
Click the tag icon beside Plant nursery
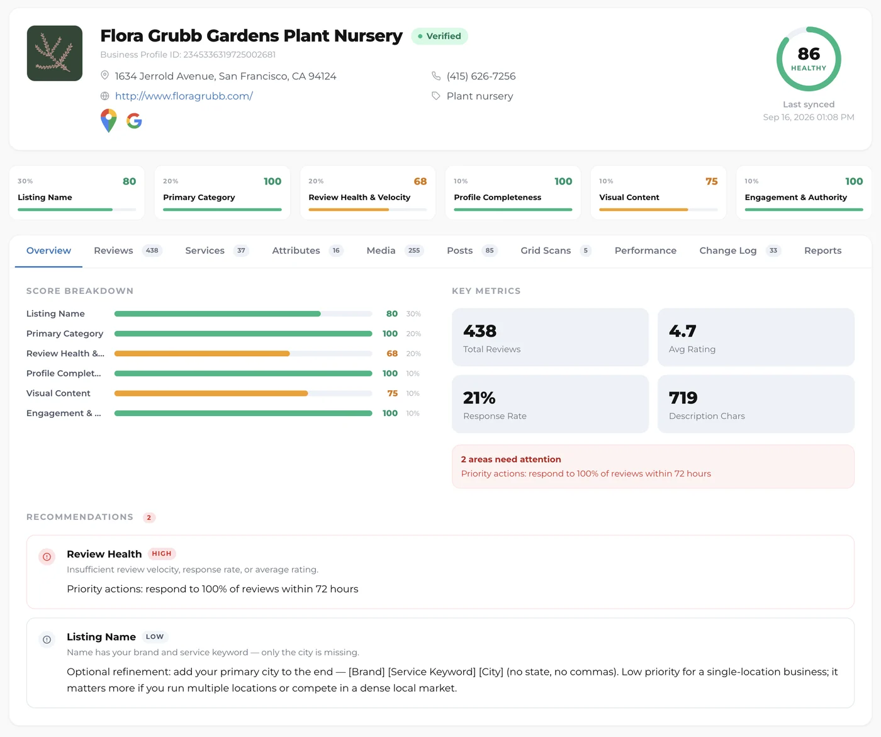[436, 96]
